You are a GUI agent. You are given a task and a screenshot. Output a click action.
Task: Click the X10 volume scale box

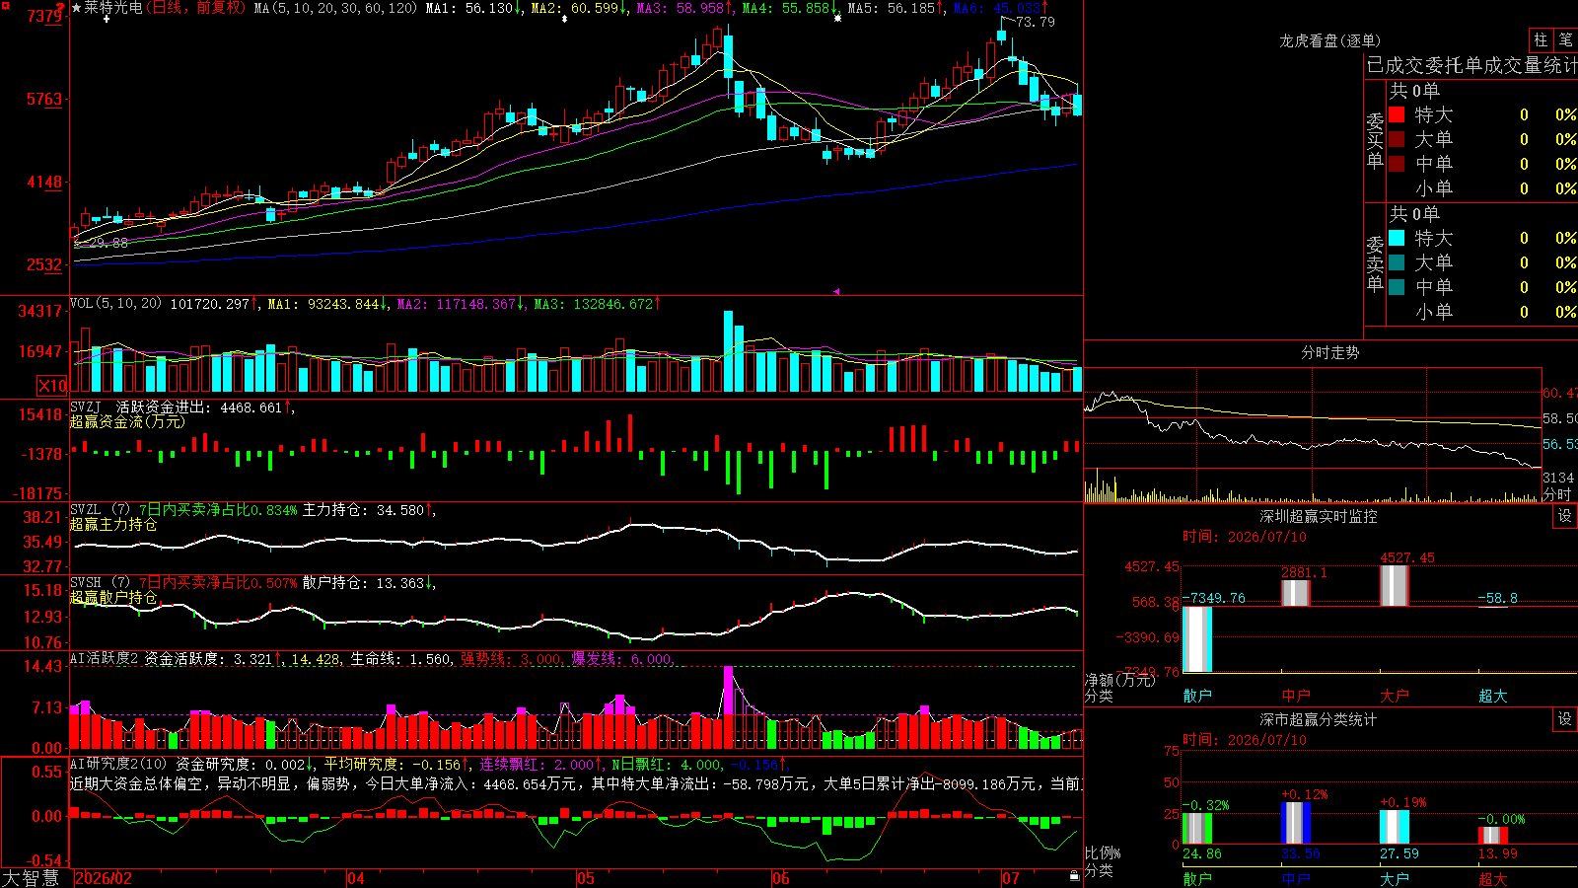click(x=52, y=386)
